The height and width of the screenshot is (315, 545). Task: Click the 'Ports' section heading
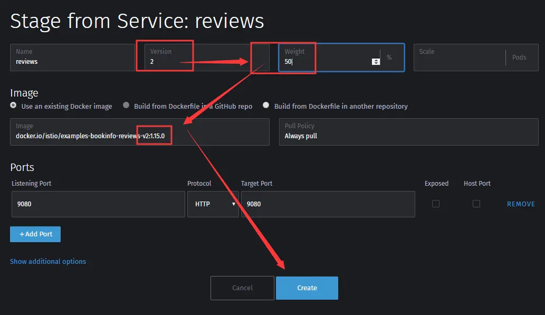(22, 167)
